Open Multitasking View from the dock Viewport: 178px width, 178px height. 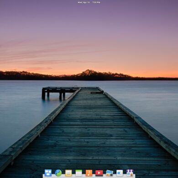[x=48, y=173]
